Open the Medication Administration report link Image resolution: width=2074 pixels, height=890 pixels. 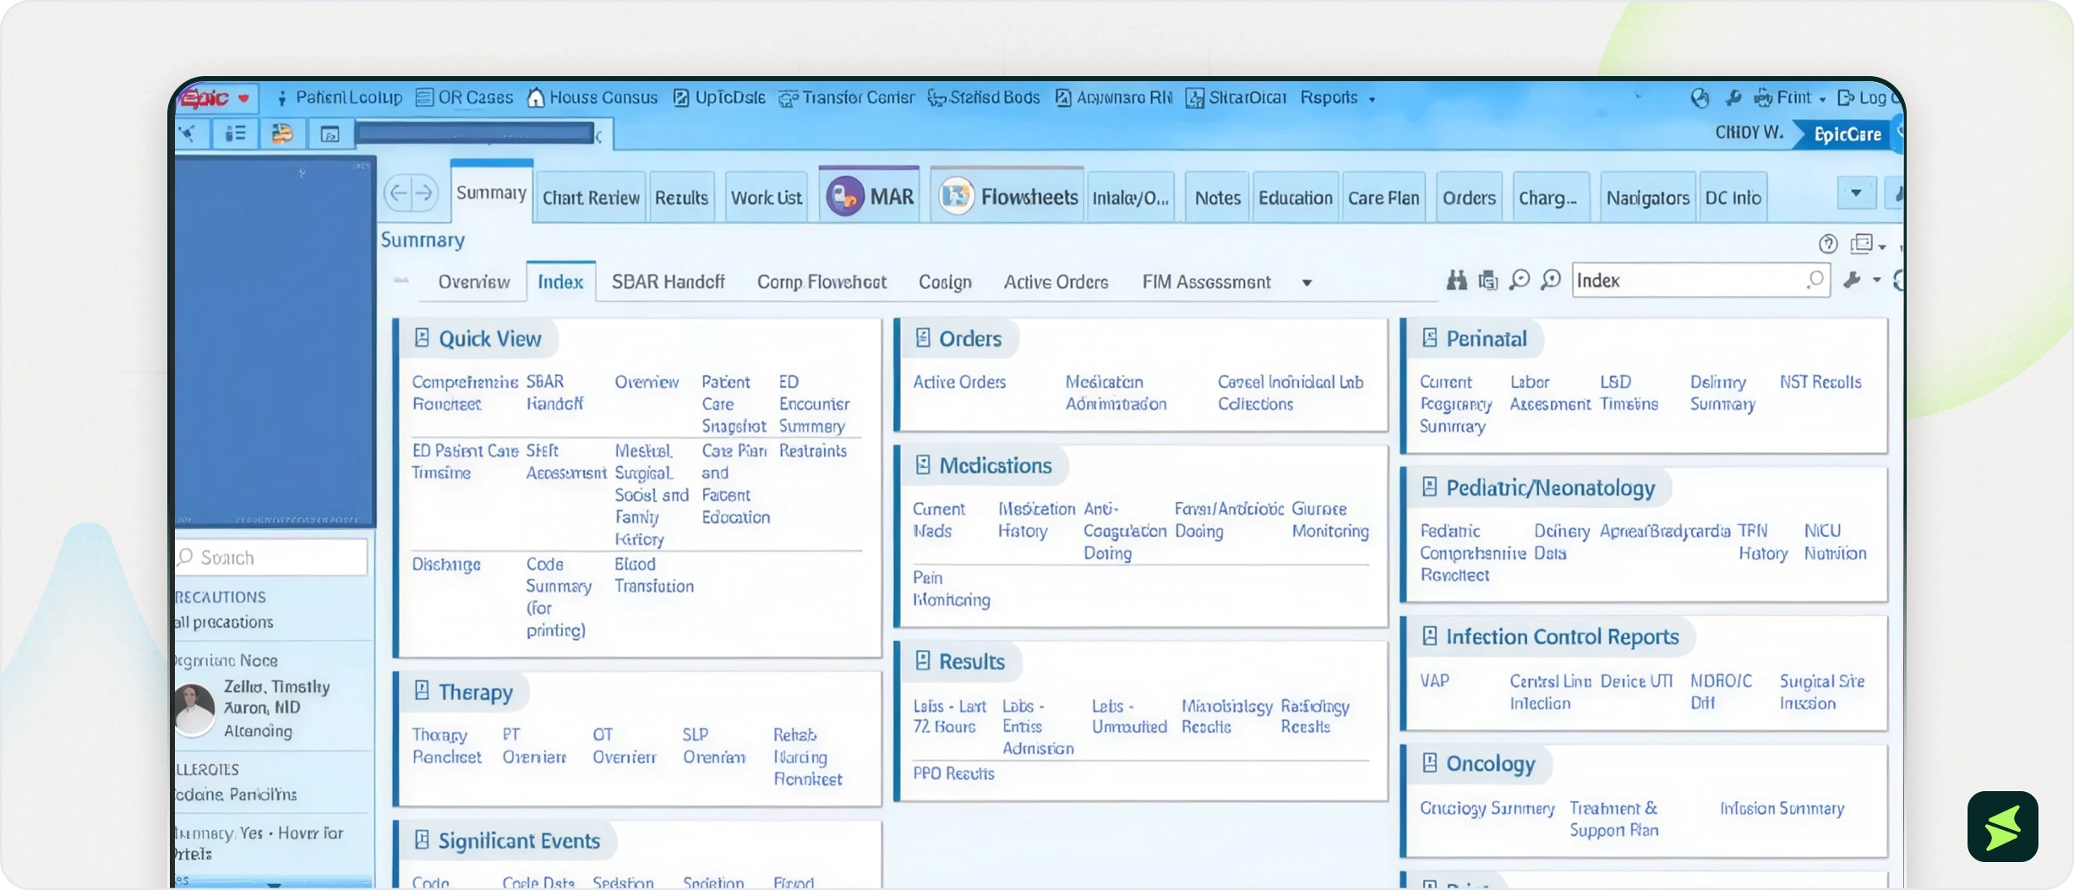point(1116,393)
